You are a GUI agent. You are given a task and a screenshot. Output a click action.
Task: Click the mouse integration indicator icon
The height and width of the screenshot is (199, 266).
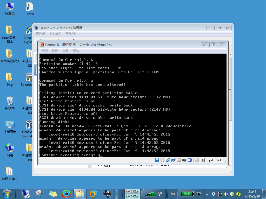pos(197,160)
